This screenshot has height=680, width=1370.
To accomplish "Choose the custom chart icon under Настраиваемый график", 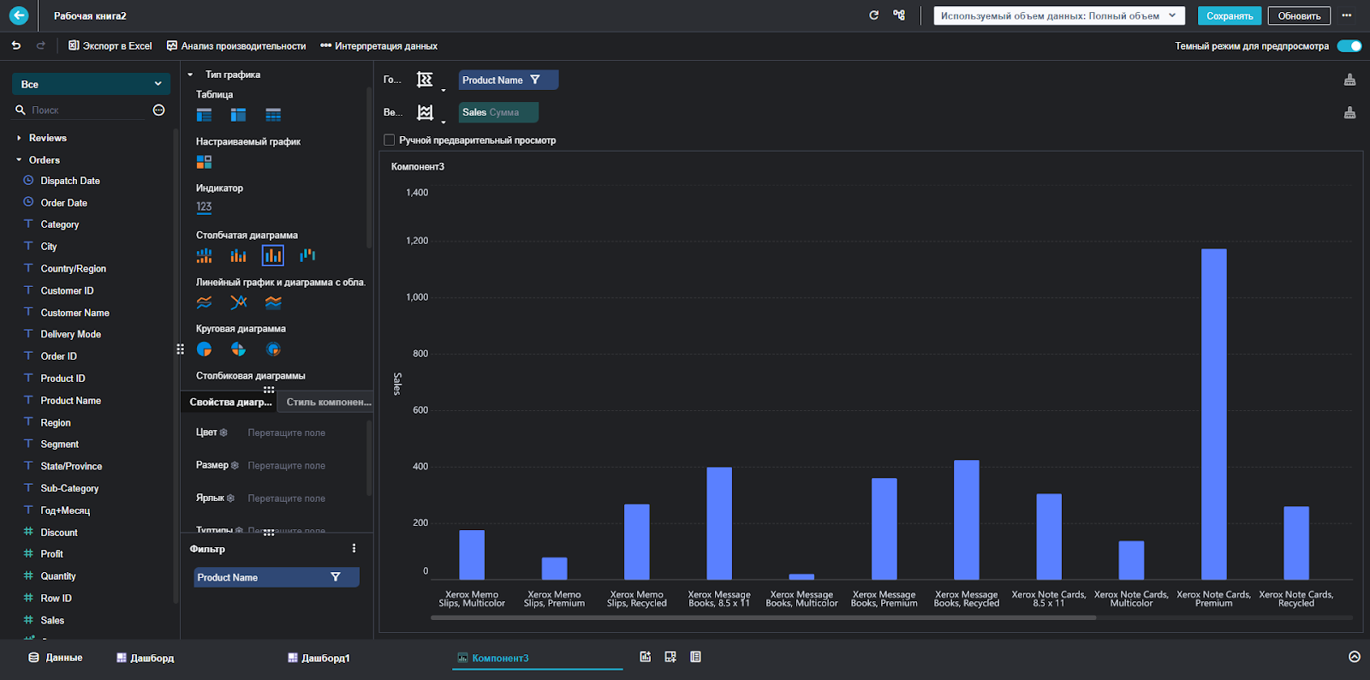I will pyautogui.click(x=204, y=162).
